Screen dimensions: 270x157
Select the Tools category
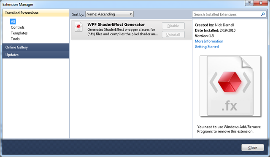tap(15, 39)
